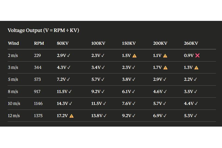Click the 1146 RPM cell
The image size is (222, 148).
click(38, 104)
